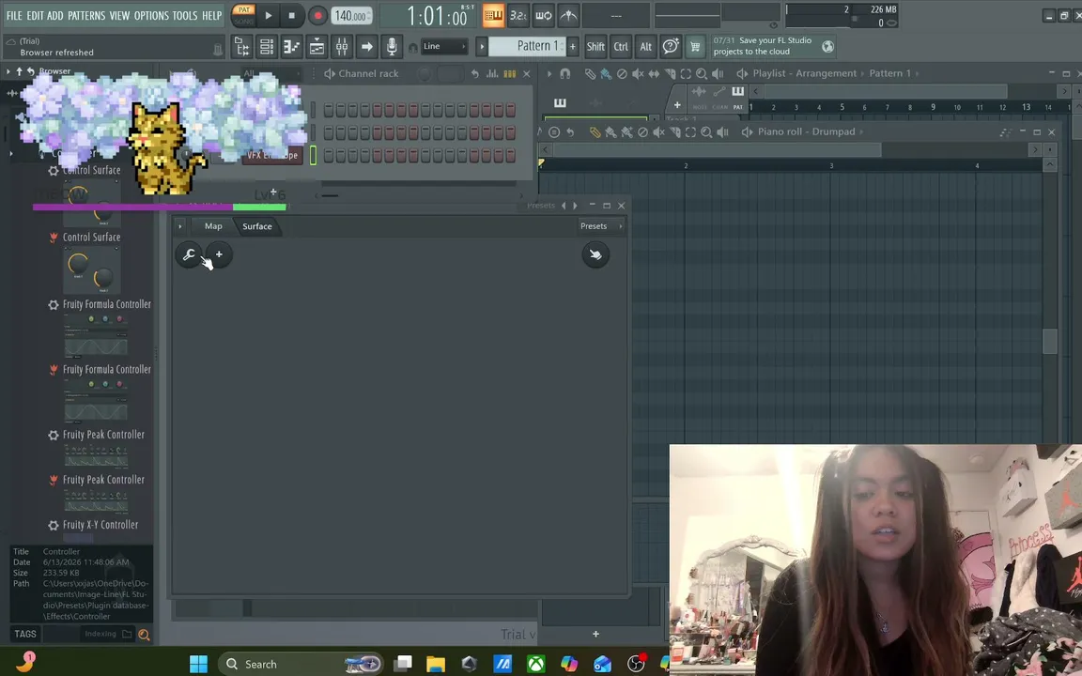Open the shopping cart content library
The image size is (1082, 676).
click(695, 46)
